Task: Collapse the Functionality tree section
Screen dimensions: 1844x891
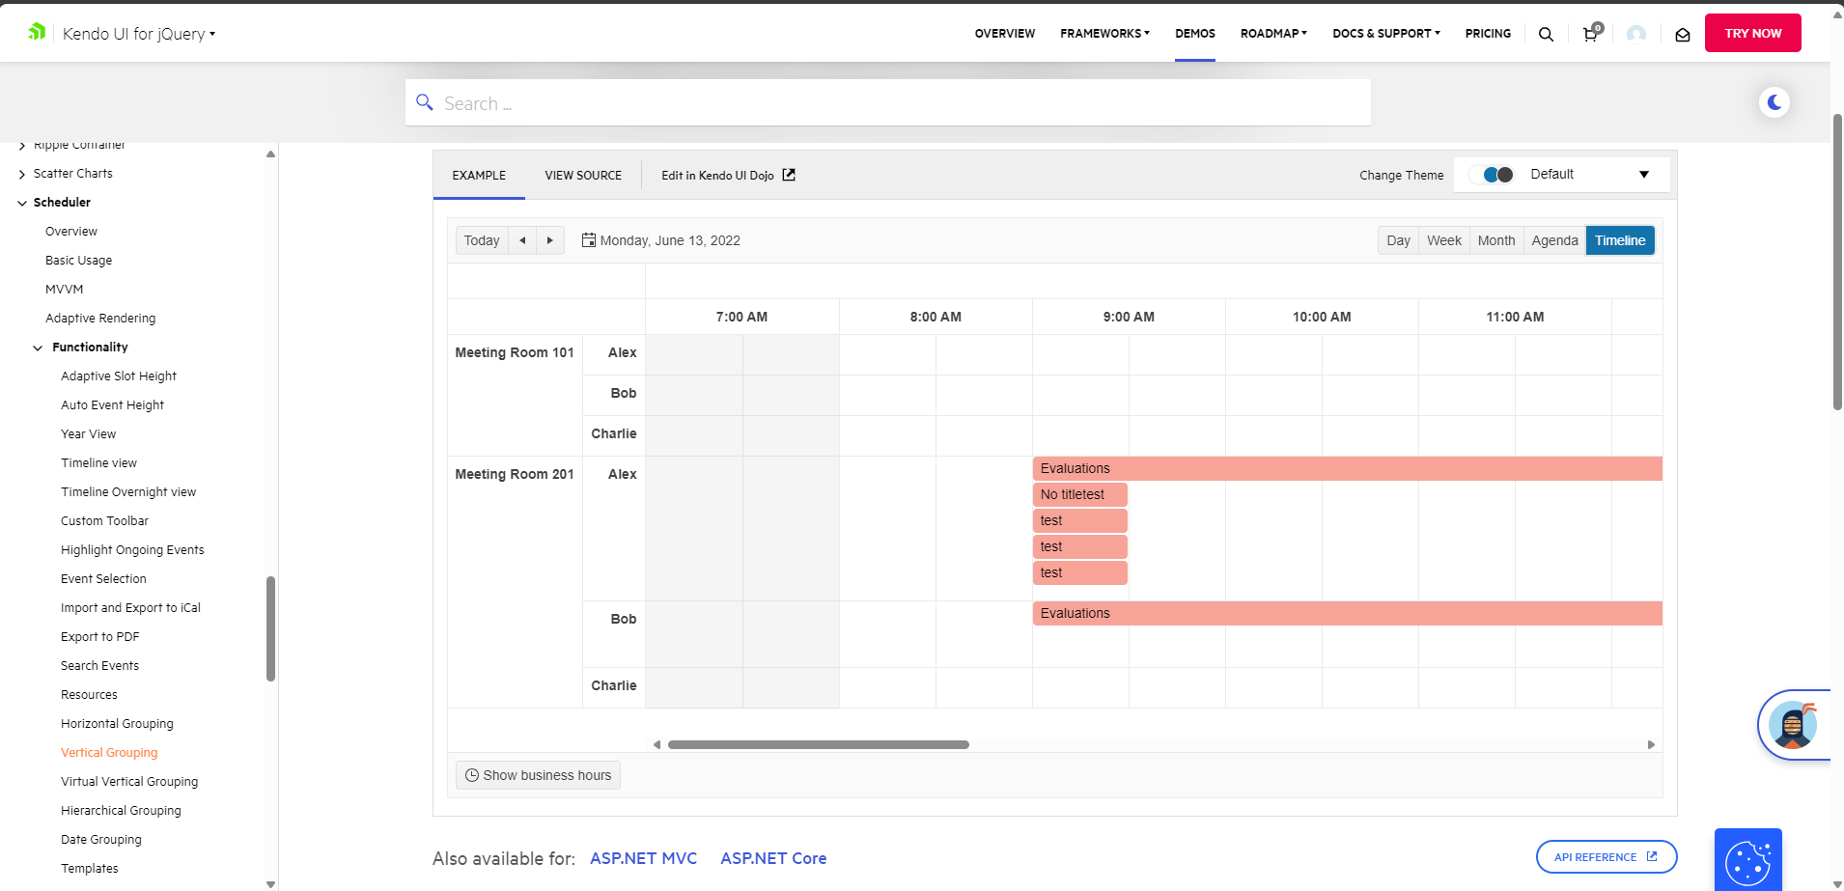Action: point(39,348)
